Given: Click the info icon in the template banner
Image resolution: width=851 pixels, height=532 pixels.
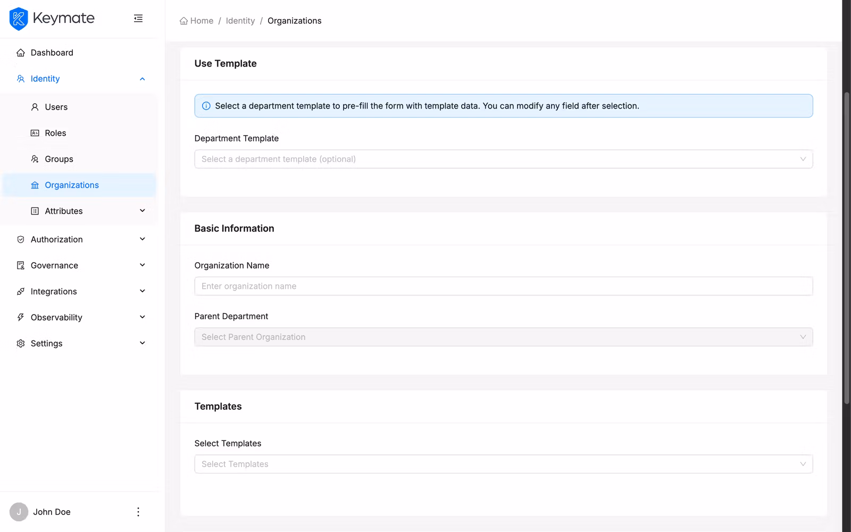Looking at the screenshot, I should click(206, 105).
